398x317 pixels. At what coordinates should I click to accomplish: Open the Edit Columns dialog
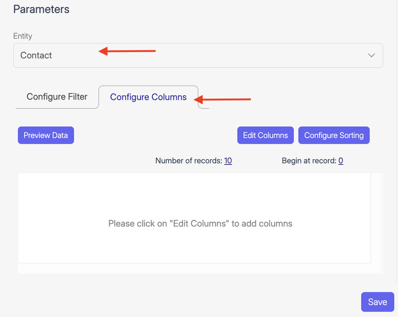[266, 135]
